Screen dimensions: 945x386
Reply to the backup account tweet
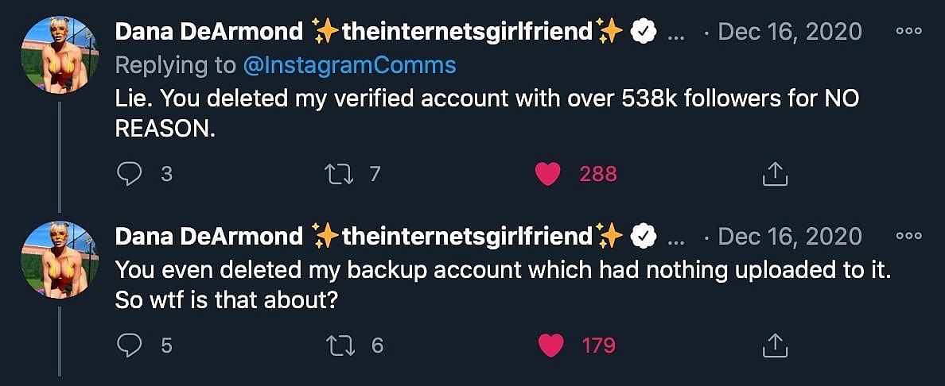[130, 345]
